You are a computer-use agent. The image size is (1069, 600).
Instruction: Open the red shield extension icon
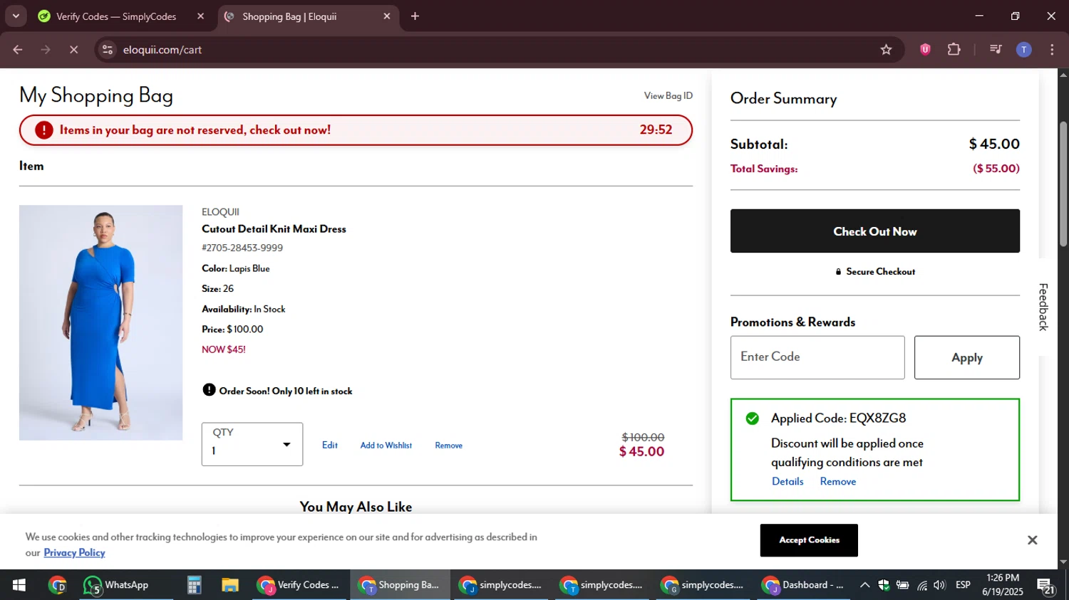pos(925,50)
